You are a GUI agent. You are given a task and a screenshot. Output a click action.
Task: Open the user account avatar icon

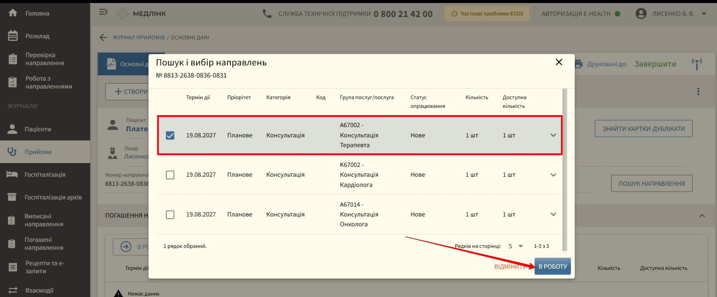click(641, 13)
